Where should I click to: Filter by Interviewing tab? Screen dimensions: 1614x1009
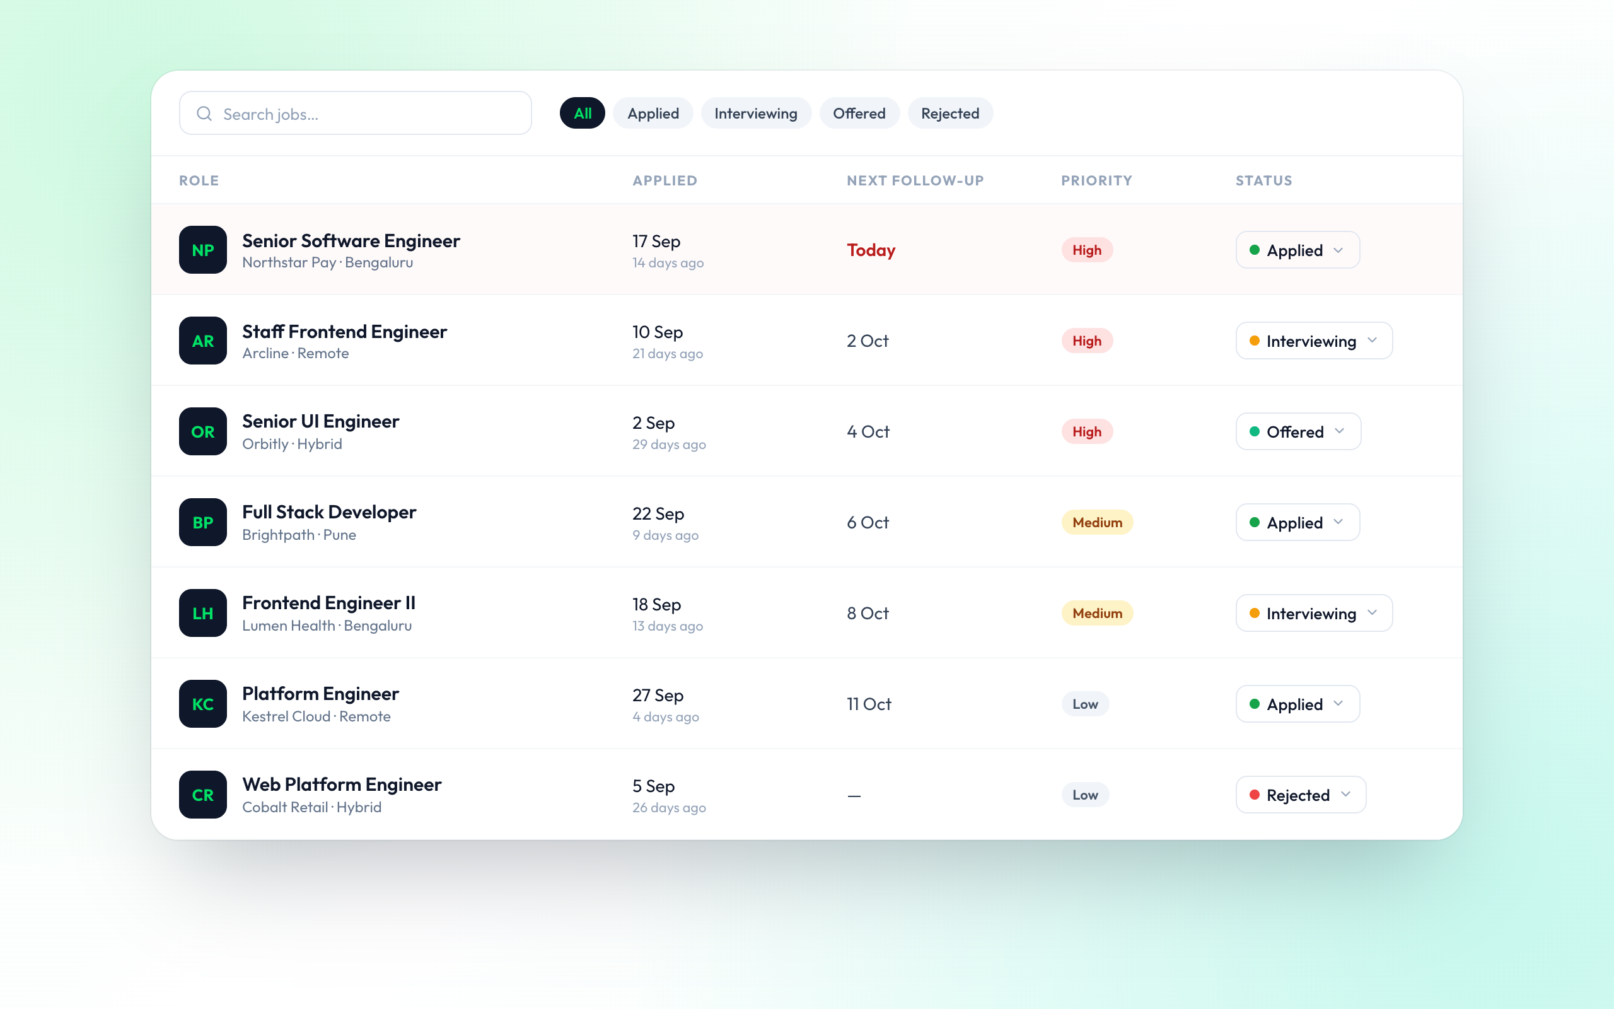tap(756, 113)
